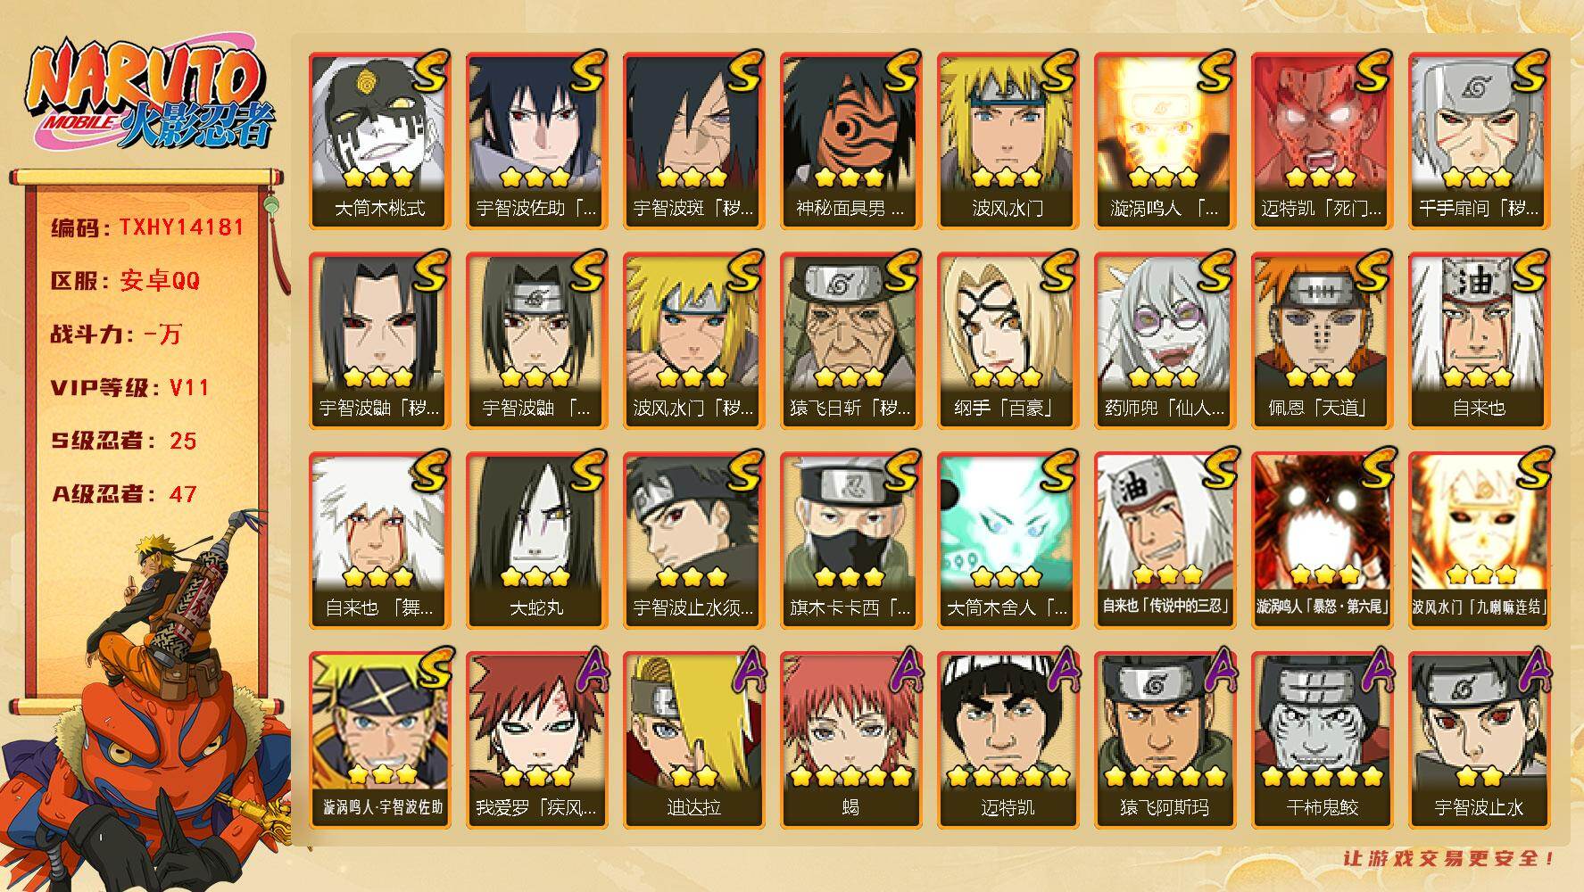Click the VIP等级 V11 line
1584x892 pixels.
tap(130, 388)
